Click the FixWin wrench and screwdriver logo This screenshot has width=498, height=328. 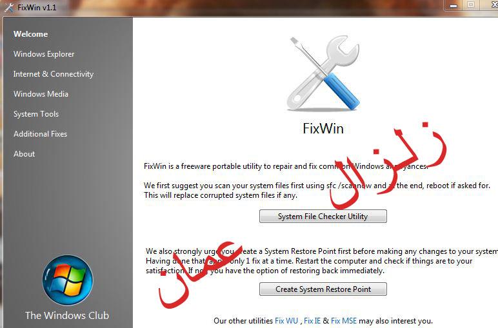tap(324, 73)
